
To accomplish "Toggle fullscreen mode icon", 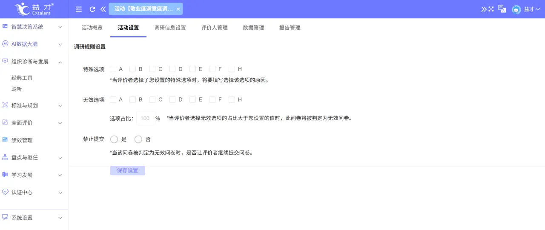I will tap(491, 9).
